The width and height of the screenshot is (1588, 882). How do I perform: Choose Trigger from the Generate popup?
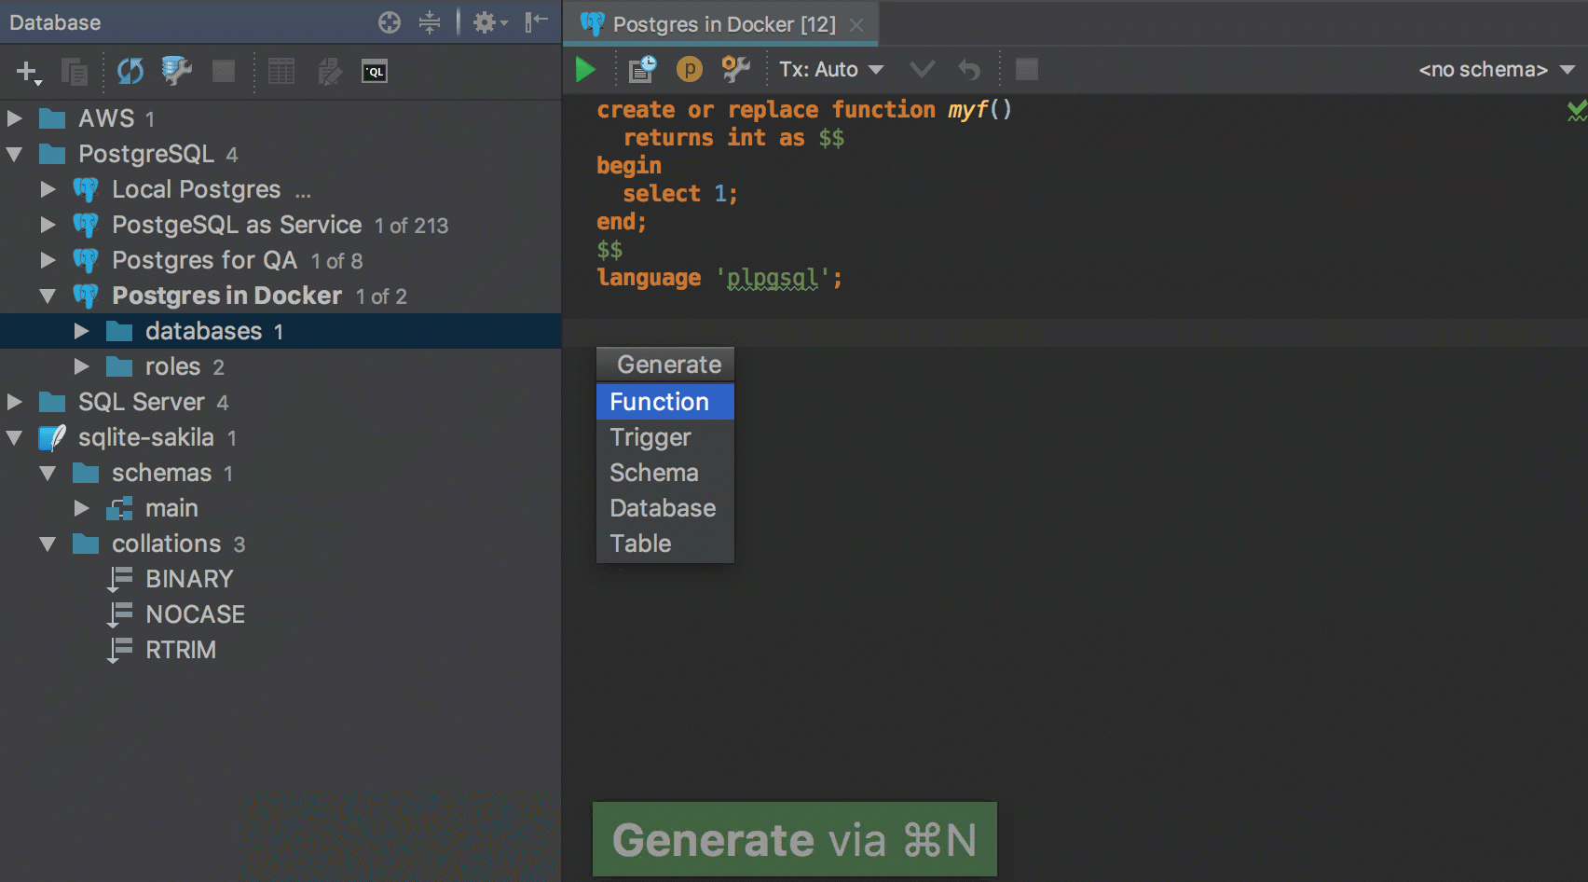tap(650, 437)
